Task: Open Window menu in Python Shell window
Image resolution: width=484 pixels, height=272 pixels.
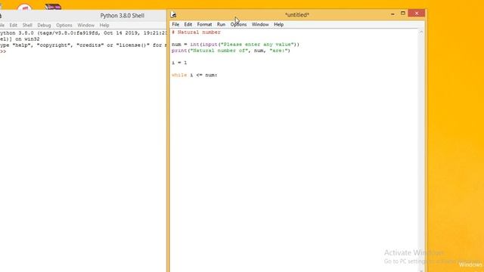Action: [85, 25]
